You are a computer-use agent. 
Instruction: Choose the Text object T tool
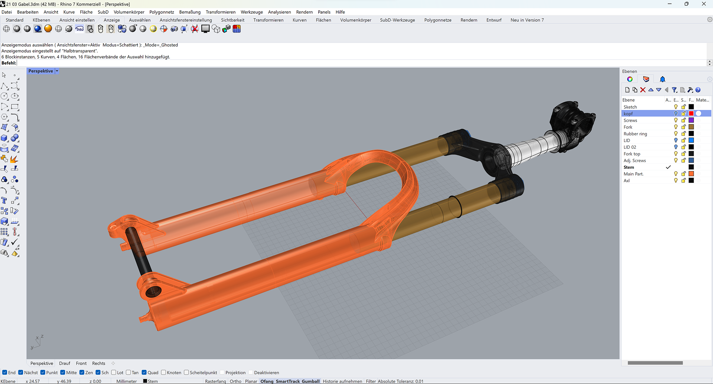(x=4, y=200)
